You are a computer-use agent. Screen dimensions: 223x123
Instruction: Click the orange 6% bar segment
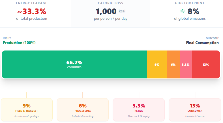pyautogui.click(x=173, y=64)
